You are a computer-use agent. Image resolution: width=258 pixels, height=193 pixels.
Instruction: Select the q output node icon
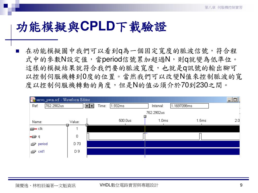[x=33, y=136]
